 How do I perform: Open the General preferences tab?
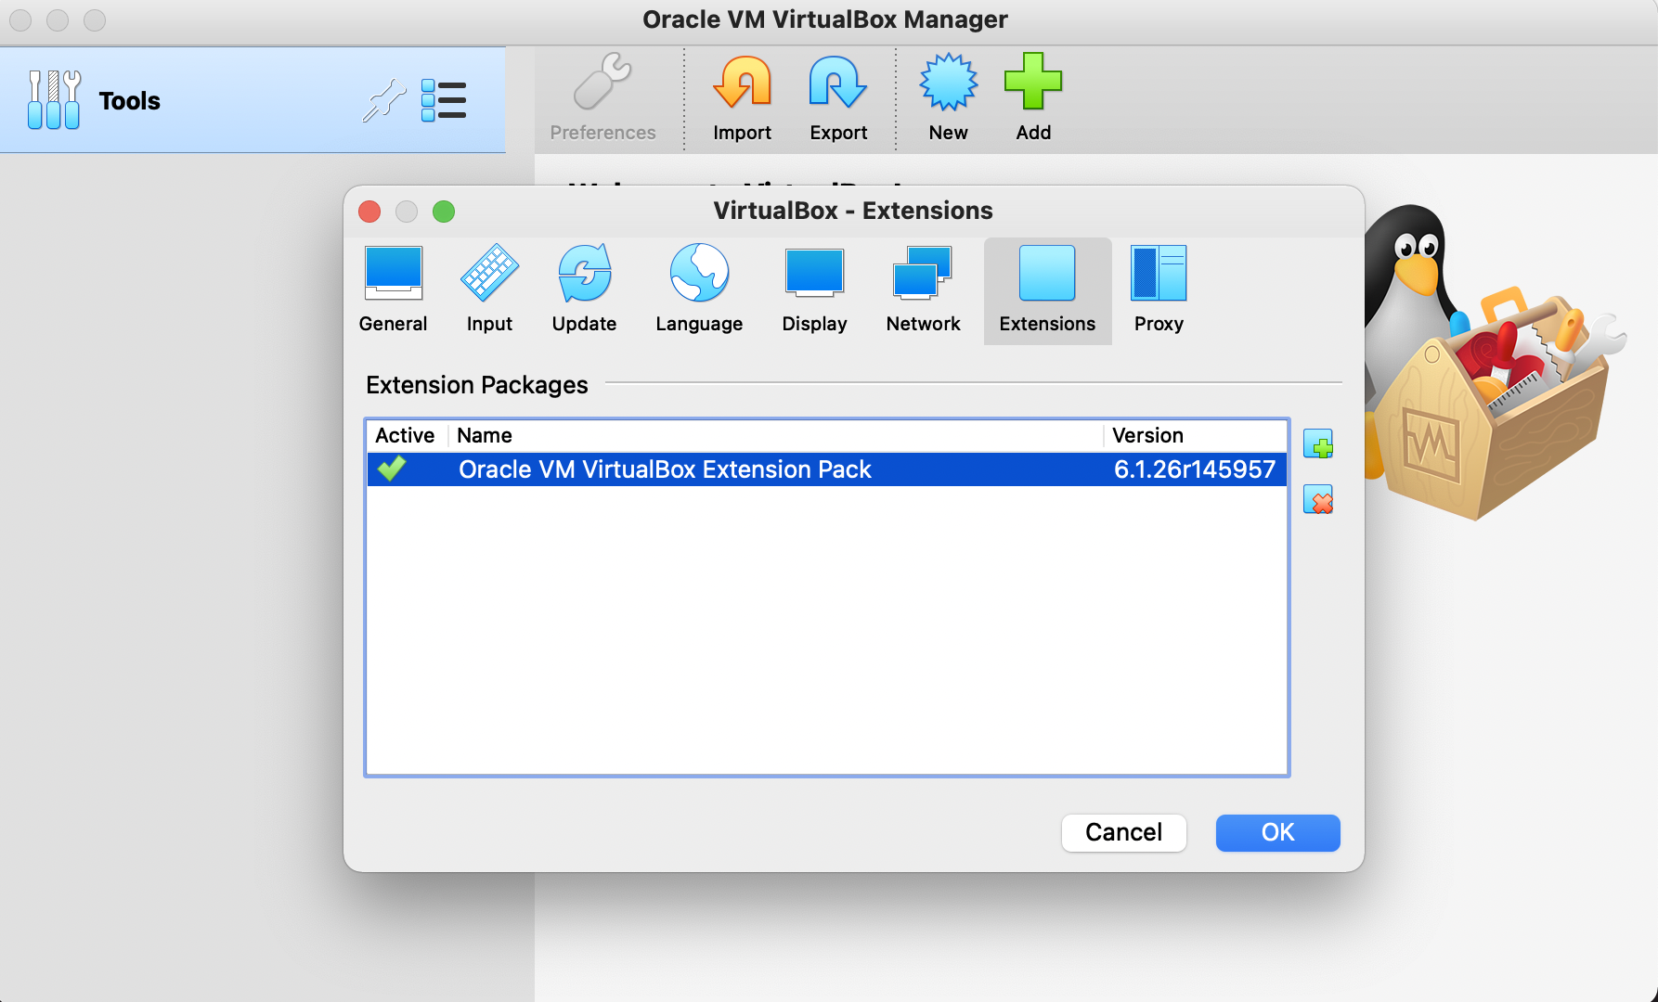(x=393, y=289)
